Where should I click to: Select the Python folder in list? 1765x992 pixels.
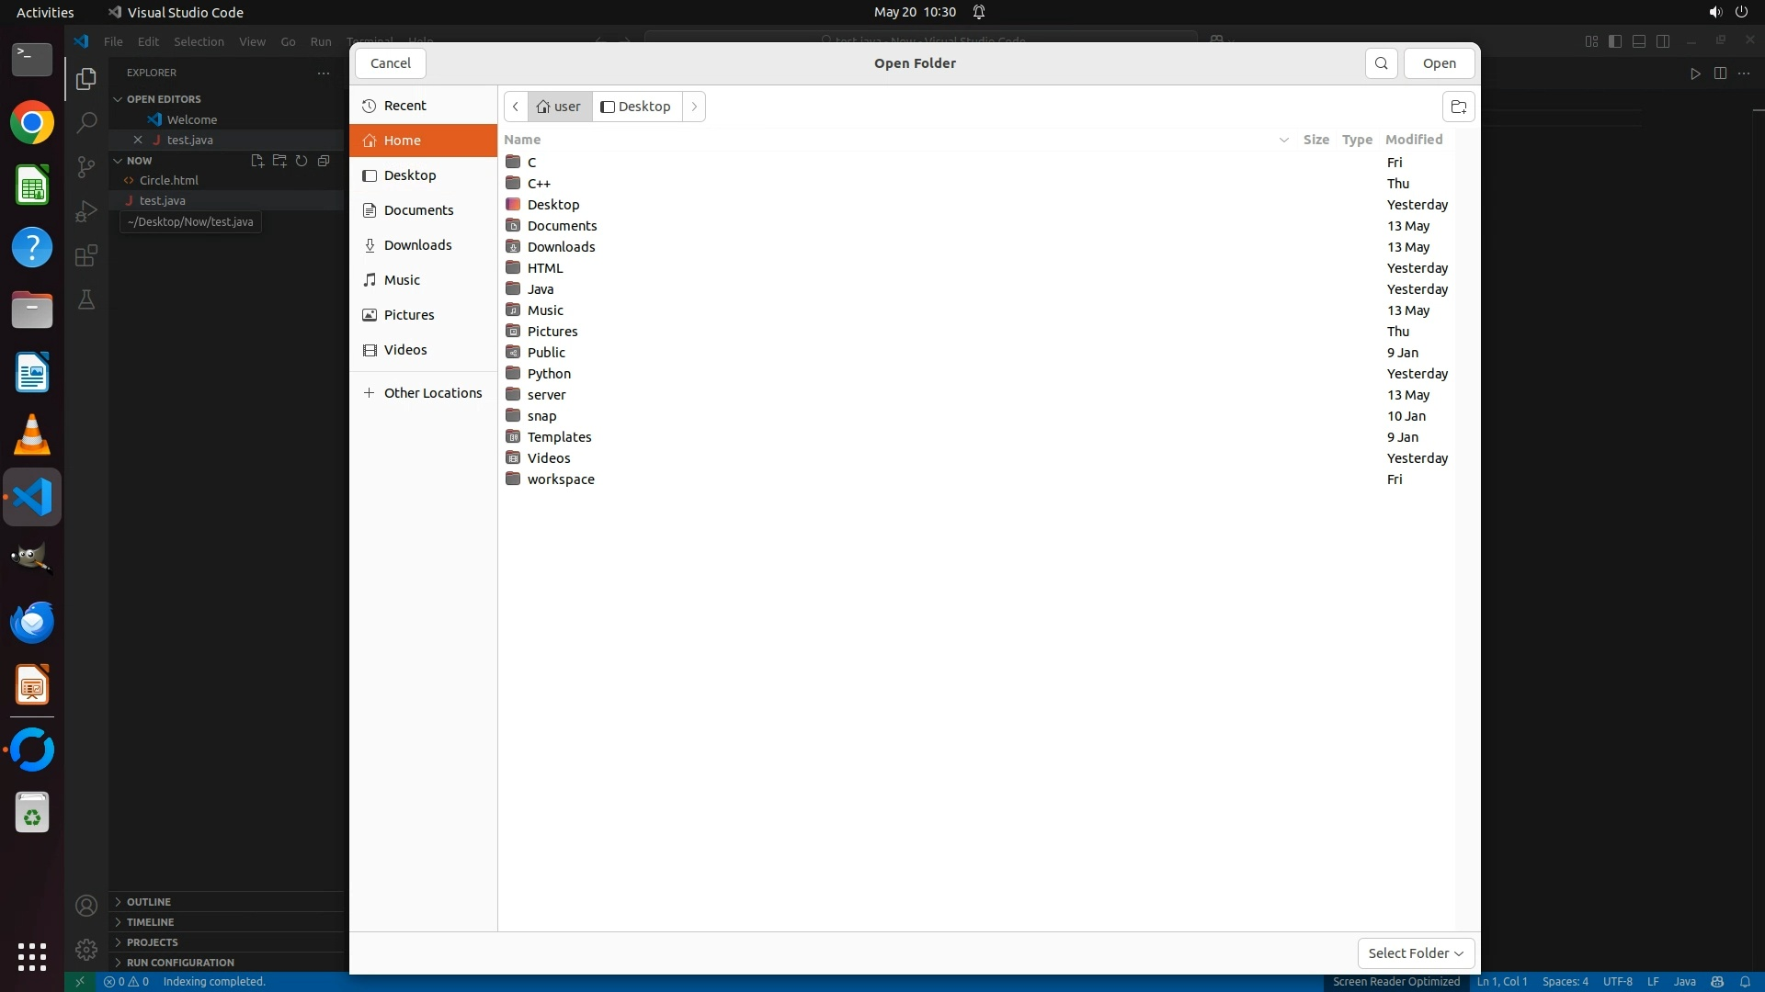click(549, 374)
